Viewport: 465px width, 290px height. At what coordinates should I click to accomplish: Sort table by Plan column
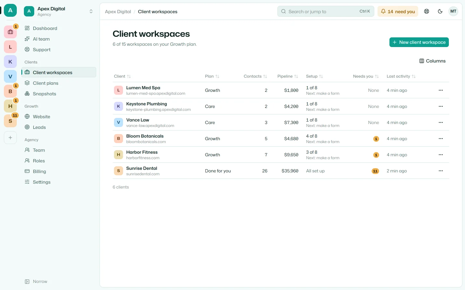212,76
